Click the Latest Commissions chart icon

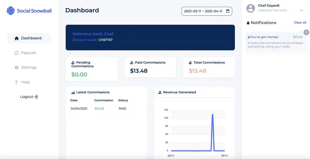[x=73, y=92]
